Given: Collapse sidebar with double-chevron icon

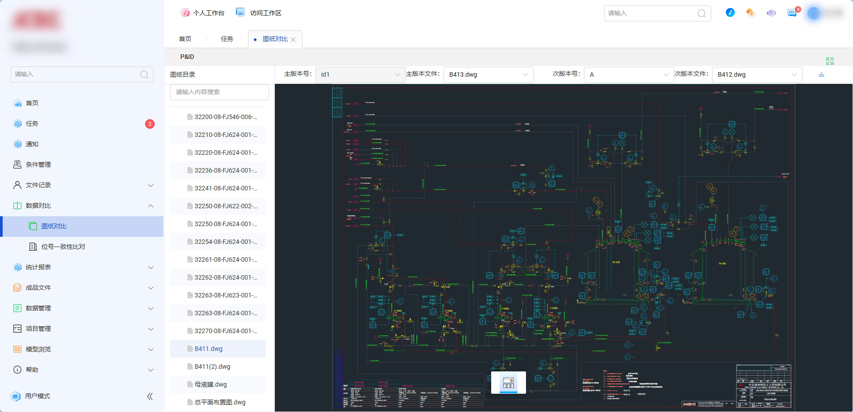Looking at the screenshot, I should pyautogui.click(x=150, y=396).
